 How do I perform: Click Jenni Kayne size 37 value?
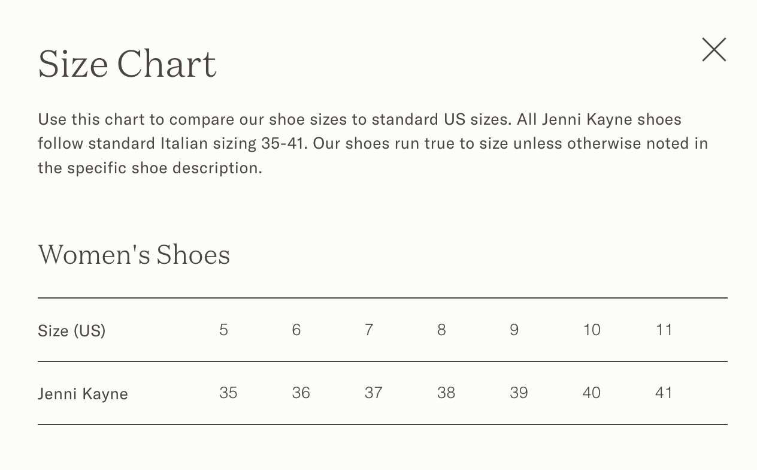[x=373, y=393]
